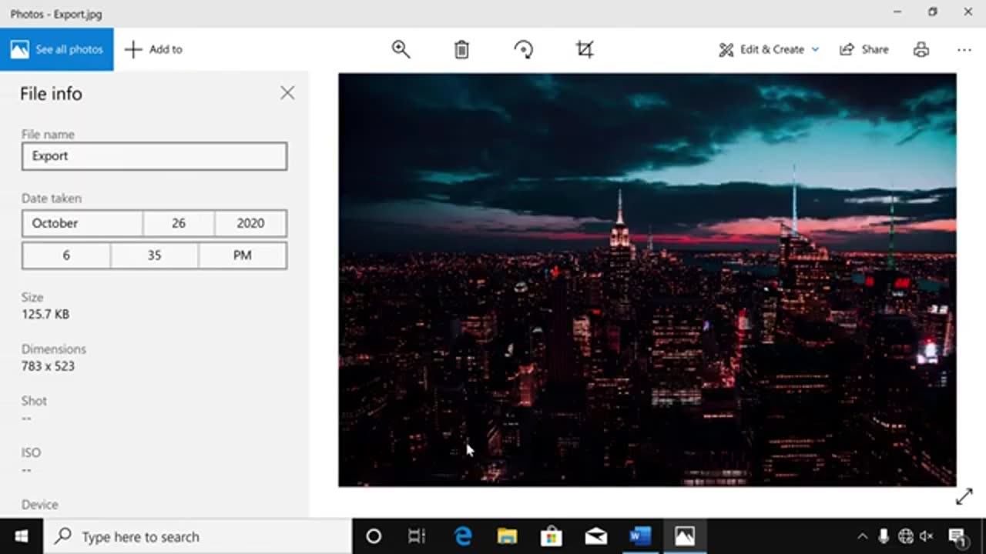986x554 pixels.
Task: Edit the File name field Export
Action: [154, 156]
